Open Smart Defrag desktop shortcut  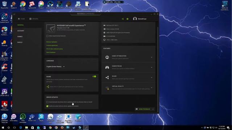click(50, 5)
